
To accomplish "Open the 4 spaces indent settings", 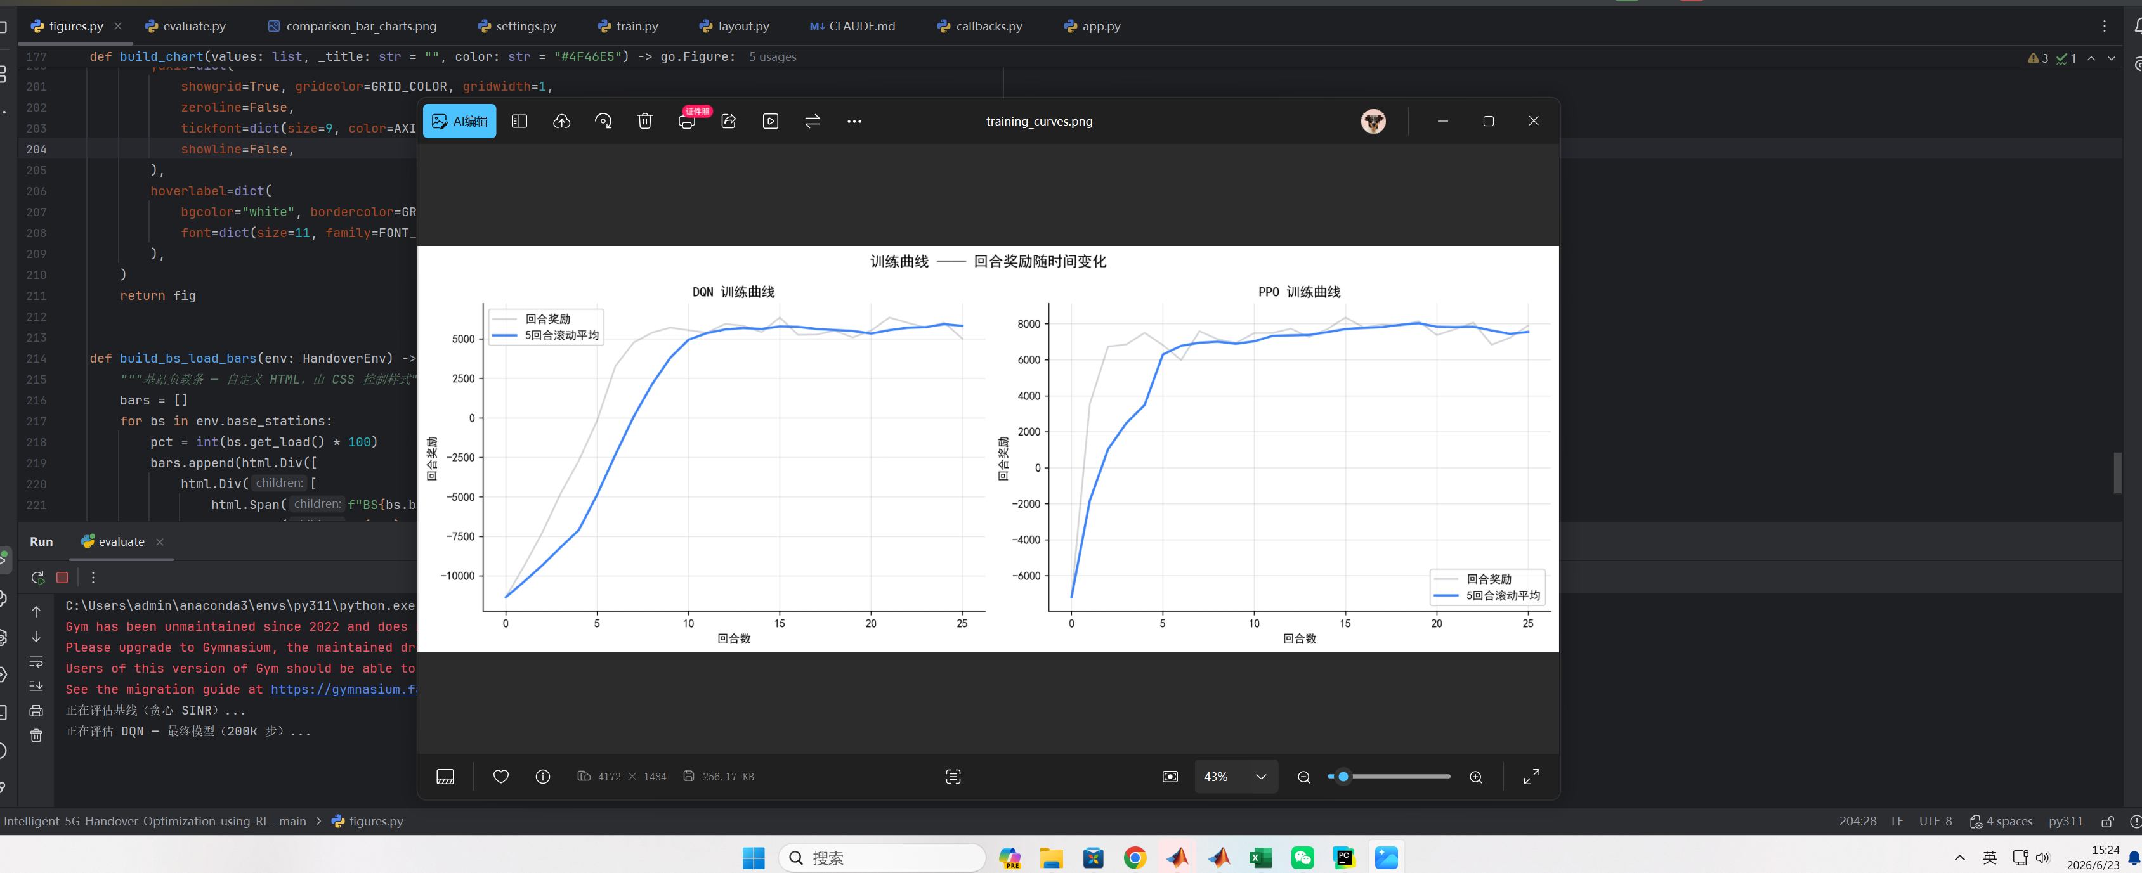I will pos(2001,822).
